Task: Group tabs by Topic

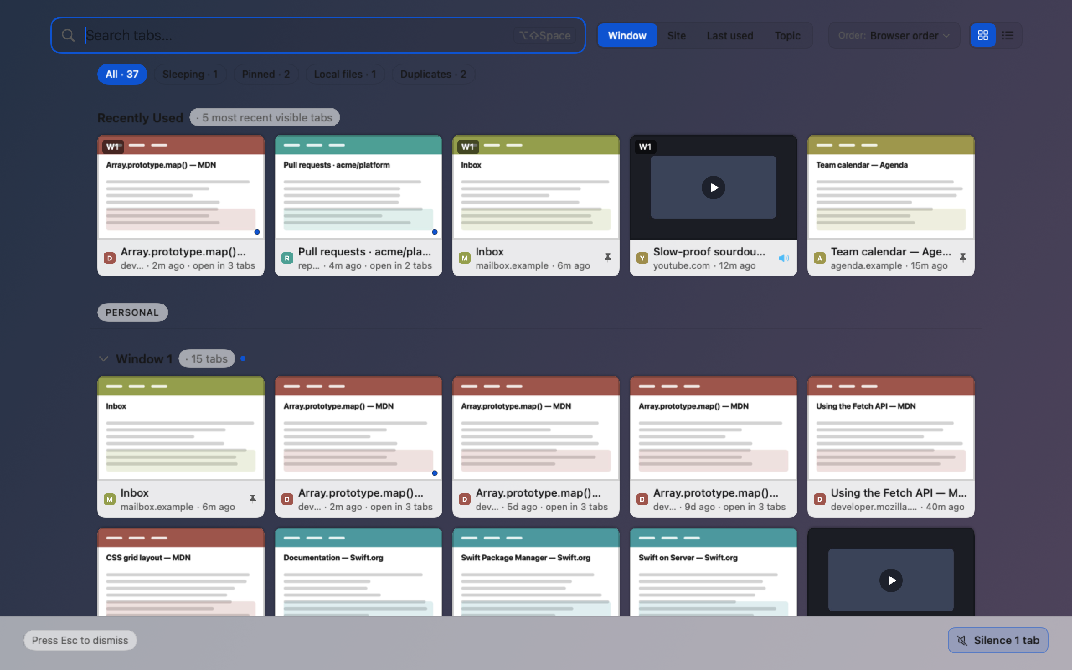Action: 787,36
